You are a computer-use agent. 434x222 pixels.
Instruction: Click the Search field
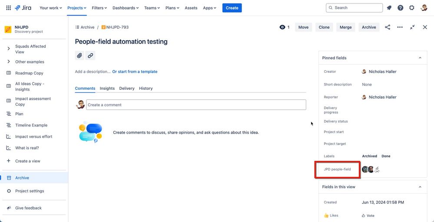tap(354, 8)
